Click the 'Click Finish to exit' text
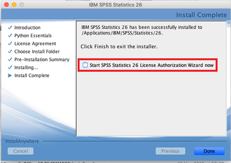Viewport: 231px width, 163px height. (119, 46)
